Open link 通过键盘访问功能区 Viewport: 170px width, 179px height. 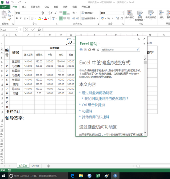tap(97, 93)
